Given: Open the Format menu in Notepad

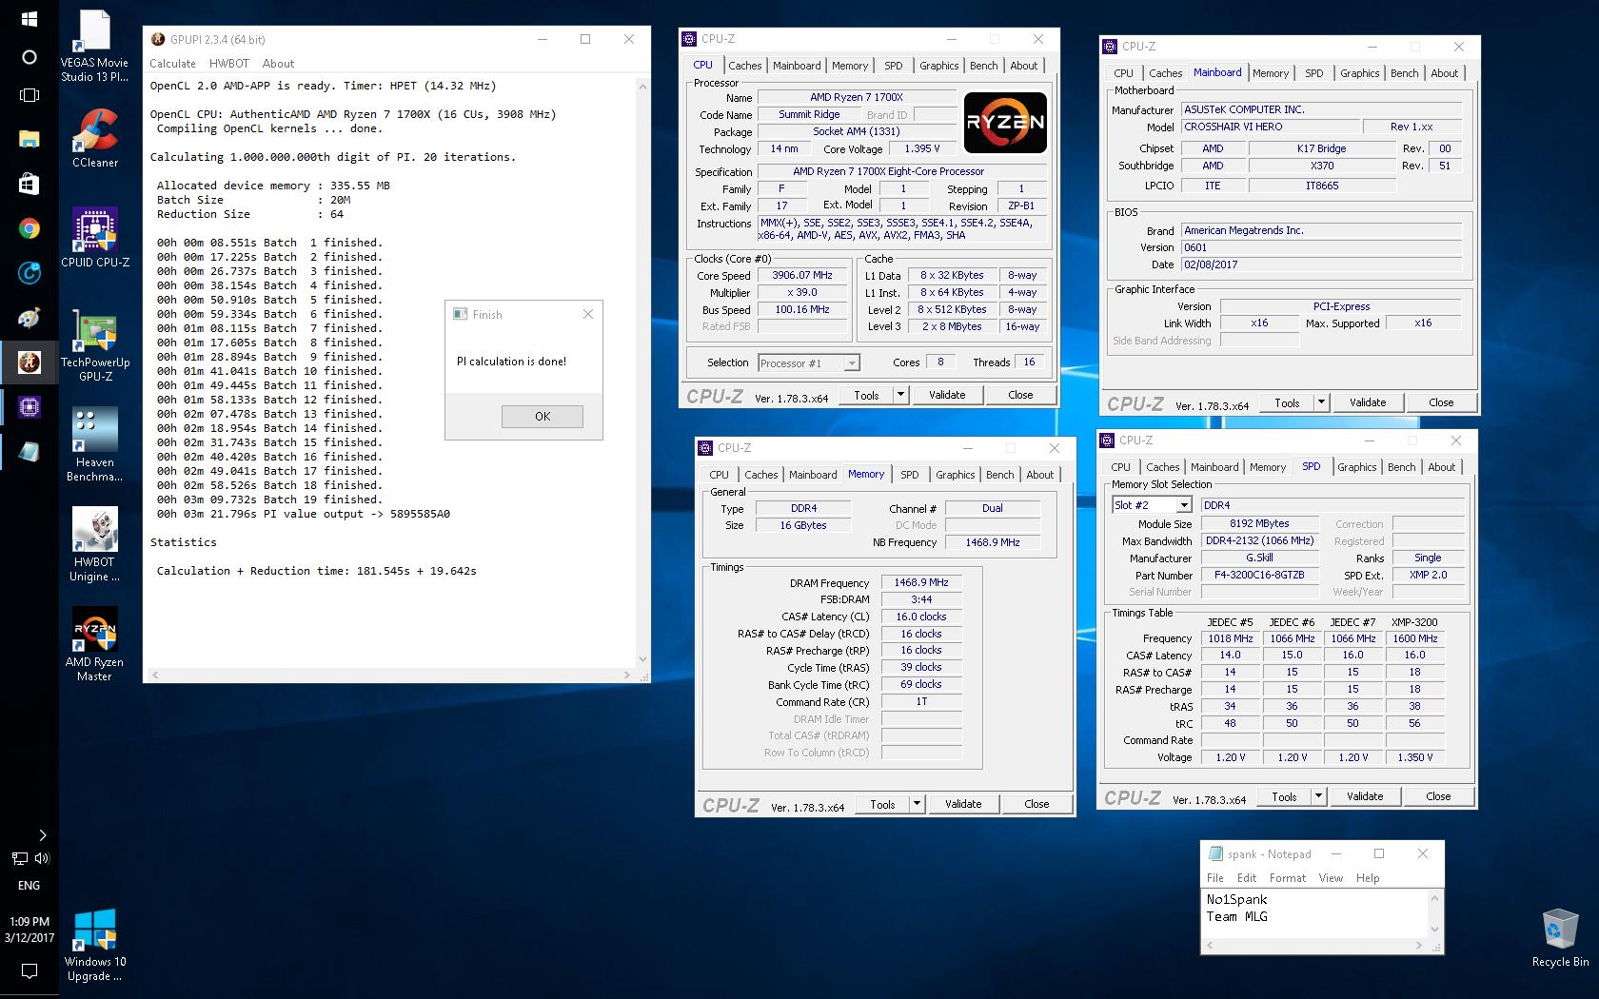Looking at the screenshot, I should (1287, 878).
